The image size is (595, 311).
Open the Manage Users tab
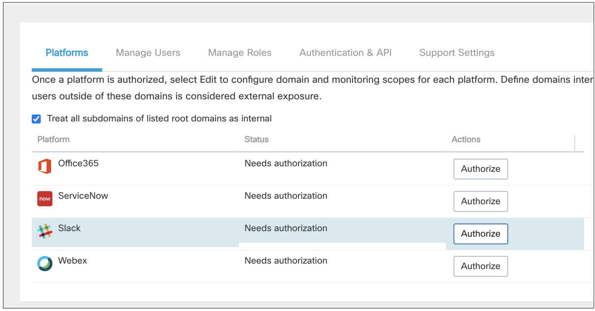[x=148, y=53]
